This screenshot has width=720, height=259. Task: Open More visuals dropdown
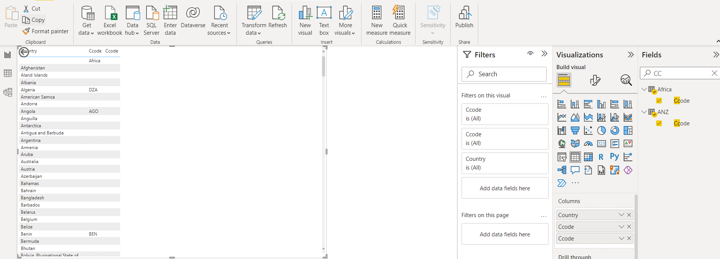pos(345,21)
